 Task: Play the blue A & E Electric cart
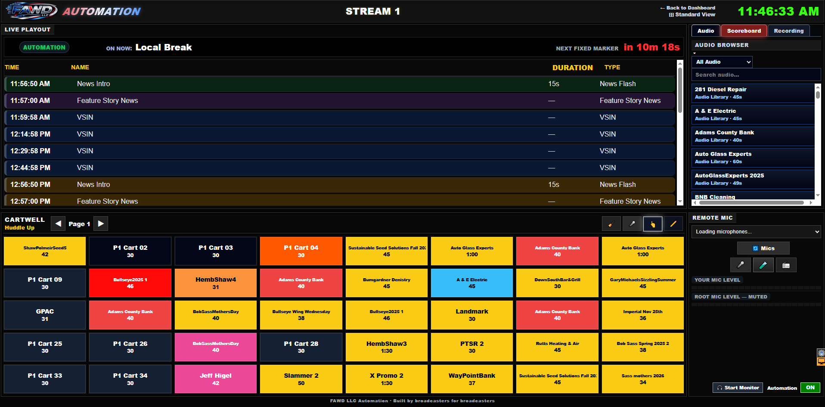[x=472, y=283]
